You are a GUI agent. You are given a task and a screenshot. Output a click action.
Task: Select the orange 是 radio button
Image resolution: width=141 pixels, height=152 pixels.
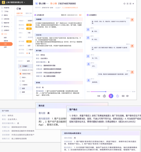click(27, 53)
